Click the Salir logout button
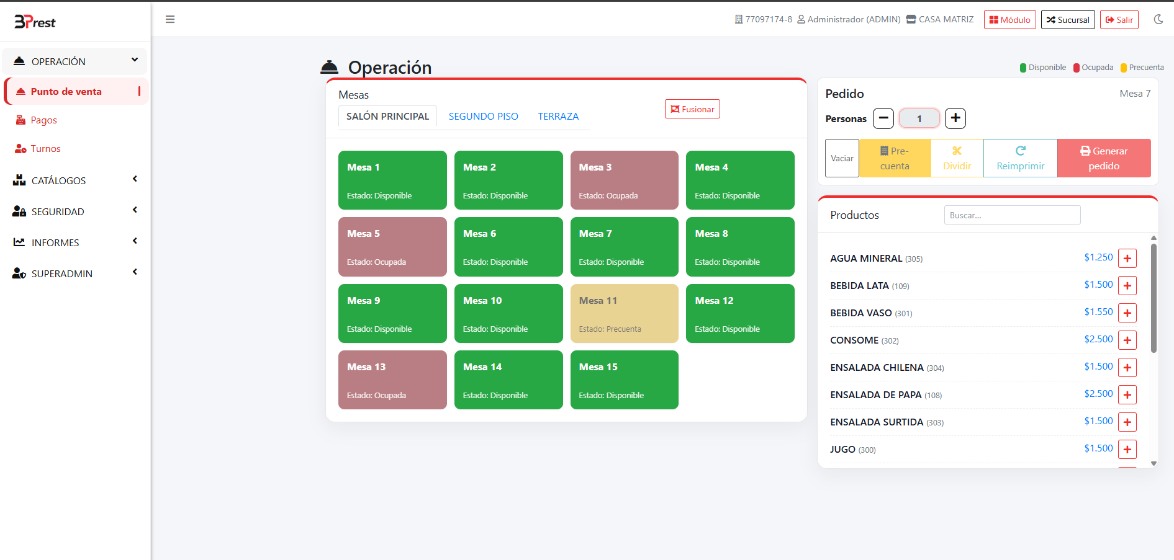This screenshot has height=560, width=1174. point(1119,20)
